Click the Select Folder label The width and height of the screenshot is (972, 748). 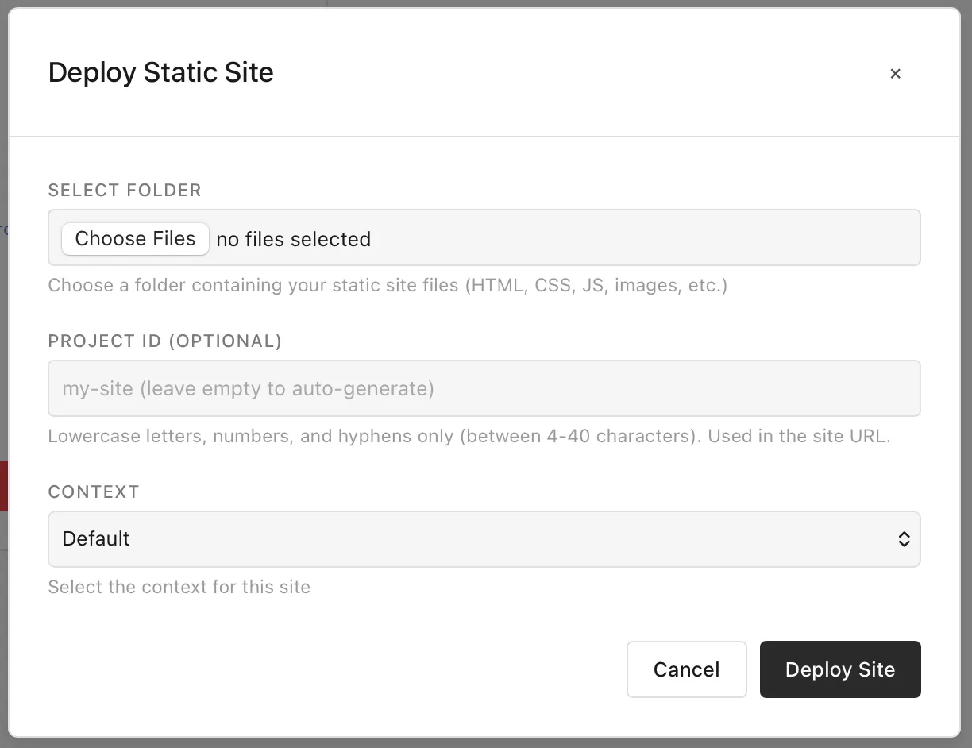(125, 190)
